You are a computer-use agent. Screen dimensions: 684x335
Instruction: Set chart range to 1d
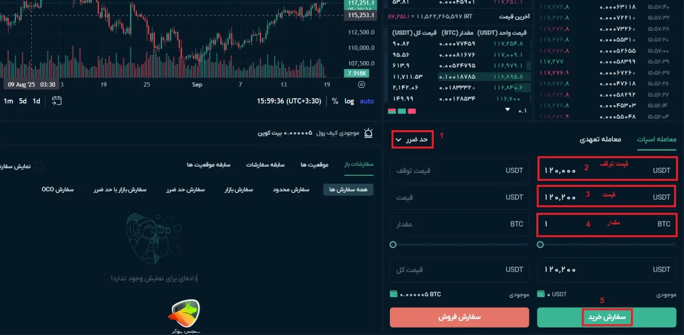click(36, 101)
